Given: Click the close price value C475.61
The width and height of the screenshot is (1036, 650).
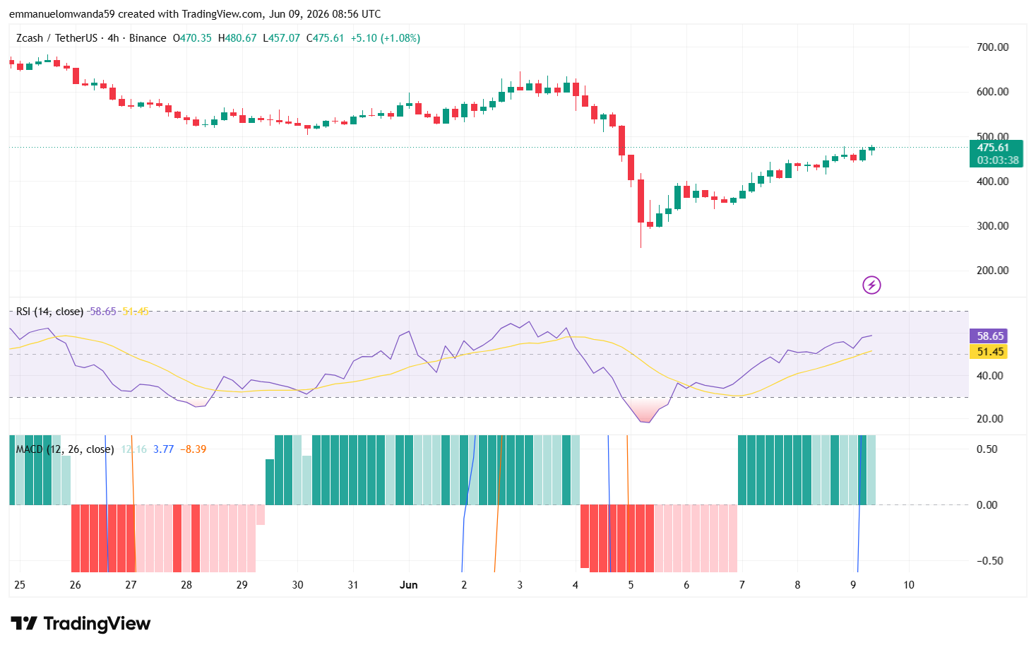Looking at the screenshot, I should [x=325, y=38].
